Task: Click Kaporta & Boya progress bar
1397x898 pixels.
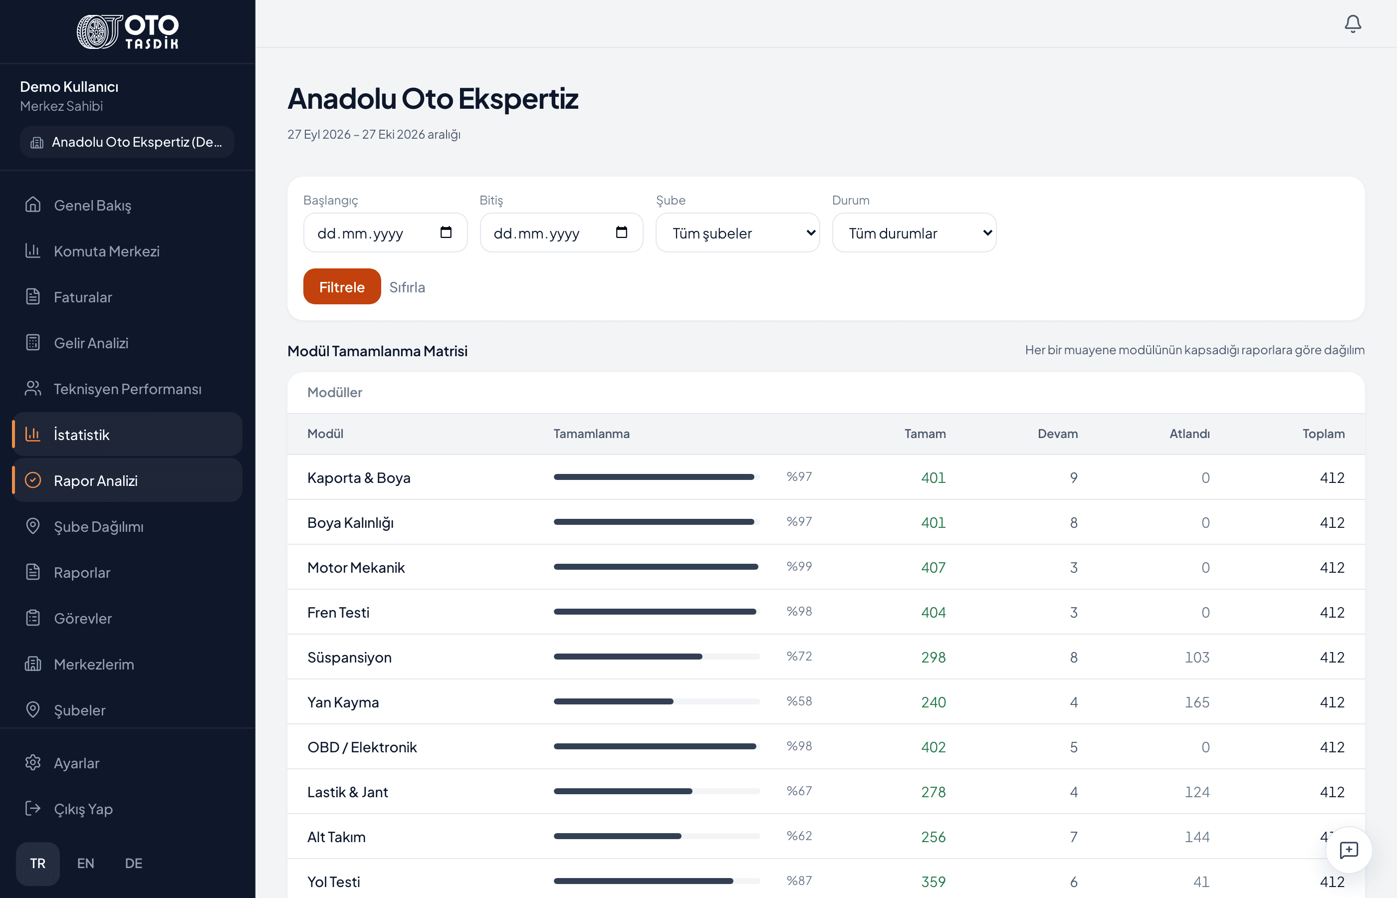Action: click(657, 477)
